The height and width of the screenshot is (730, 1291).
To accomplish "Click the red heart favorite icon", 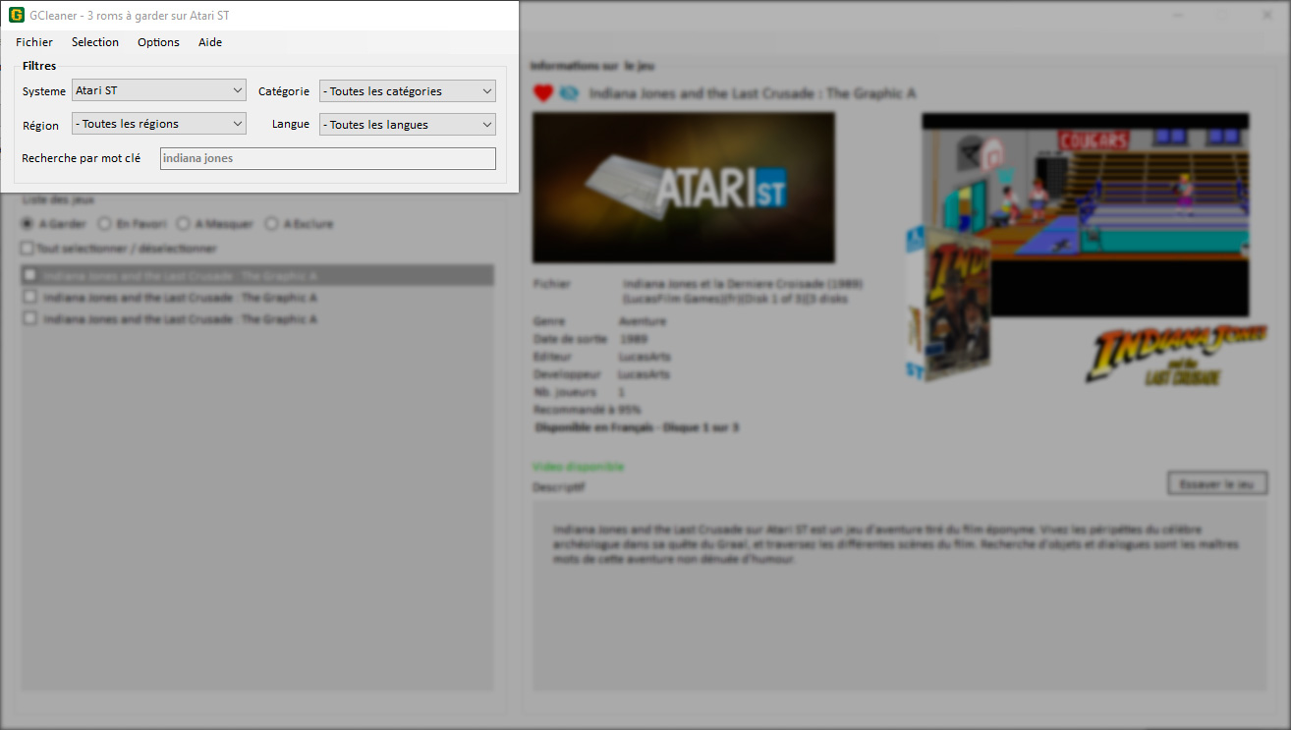I will pos(543,93).
